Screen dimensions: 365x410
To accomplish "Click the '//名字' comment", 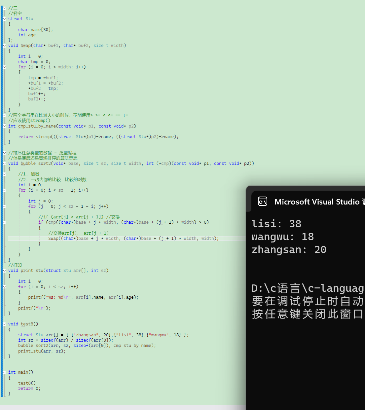I will point(15,14).
